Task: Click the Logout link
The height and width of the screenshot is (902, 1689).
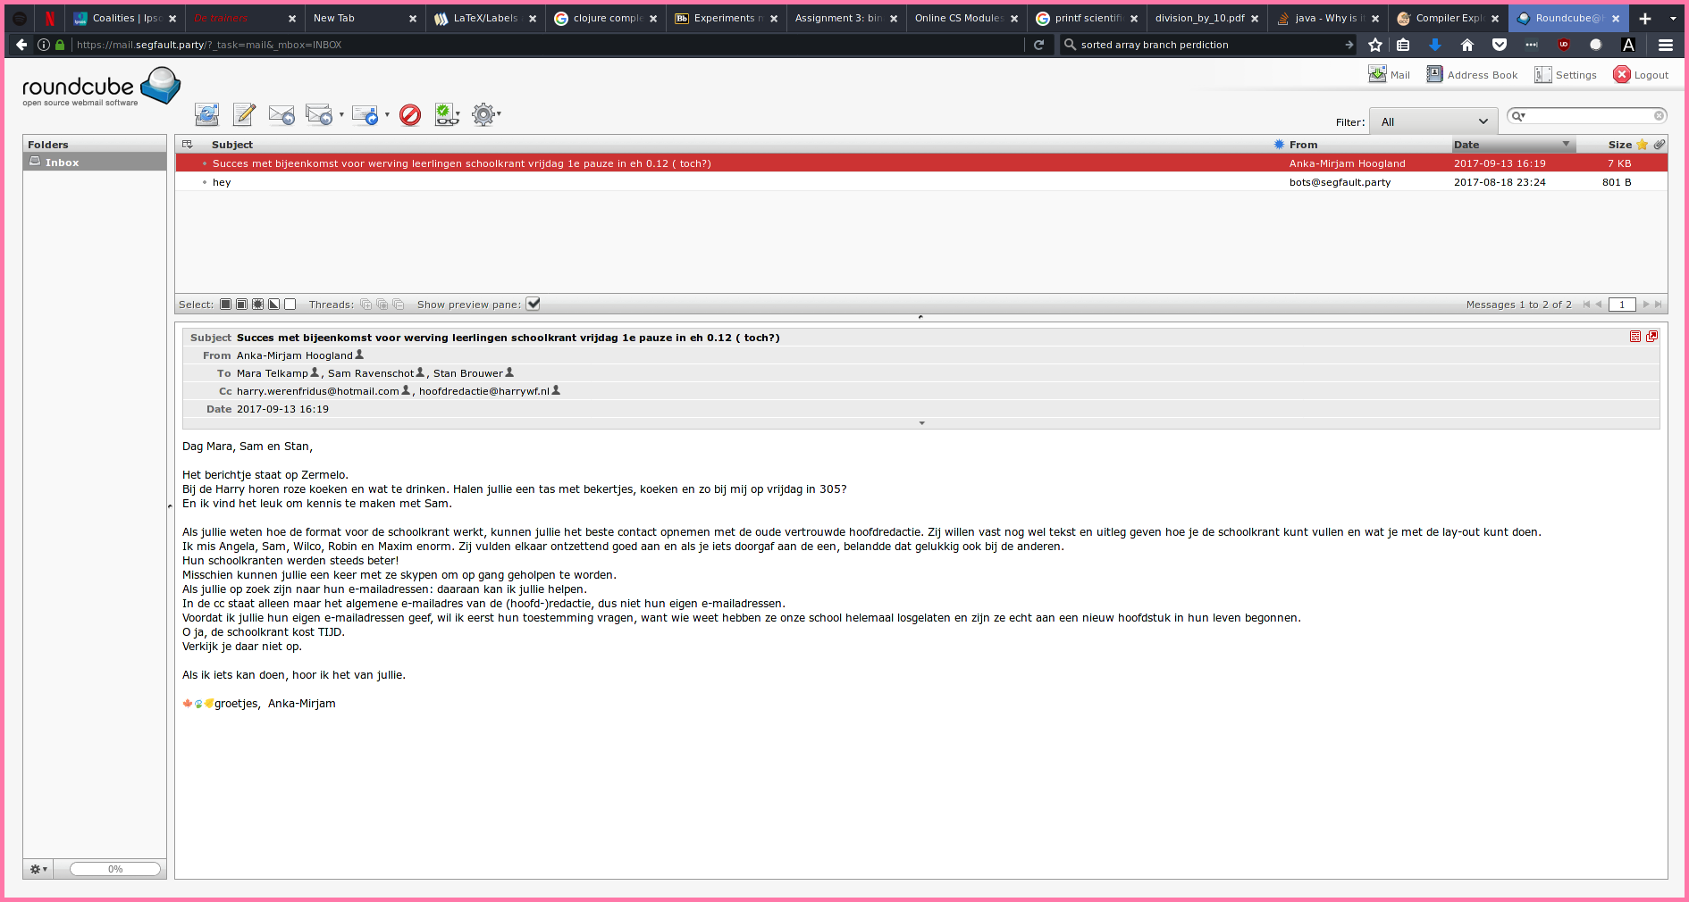Action: pos(1641,75)
